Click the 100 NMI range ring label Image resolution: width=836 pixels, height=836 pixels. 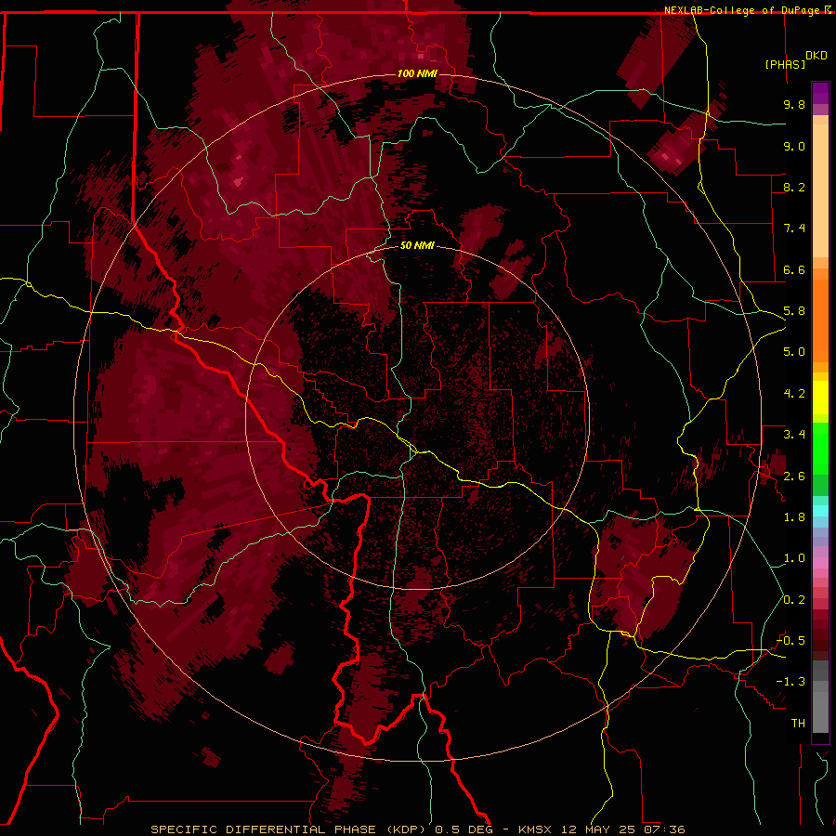click(x=417, y=73)
